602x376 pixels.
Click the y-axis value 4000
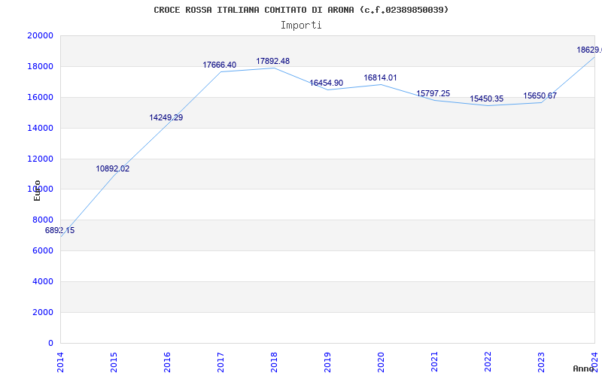43,281
